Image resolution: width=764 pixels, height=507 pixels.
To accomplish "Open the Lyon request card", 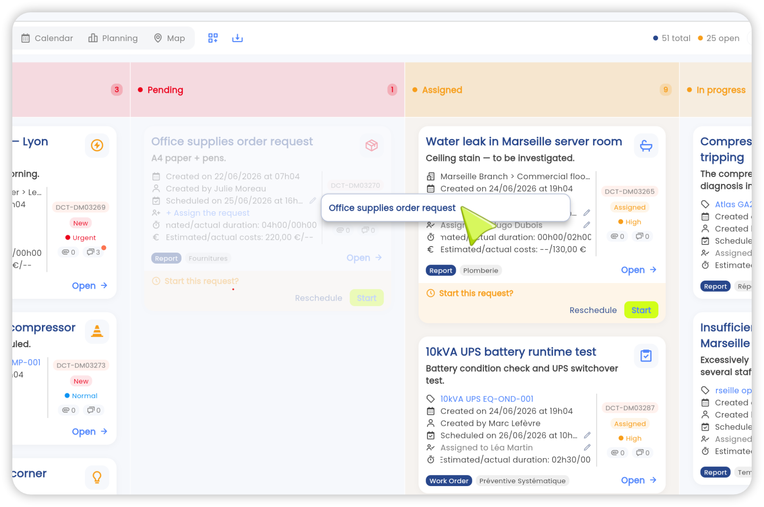I will (x=90, y=286).
